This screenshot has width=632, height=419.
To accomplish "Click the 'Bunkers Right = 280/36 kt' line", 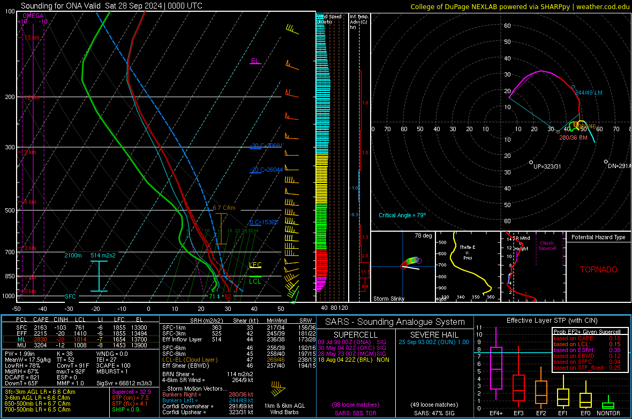I will [208, 394].
